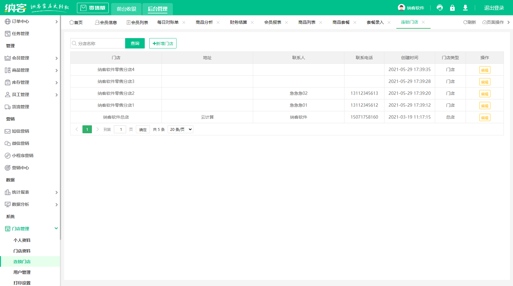This screenshot has height=286, width=513.
Task: Expand the 库存管理 sidebar menu
Action: 56,82
